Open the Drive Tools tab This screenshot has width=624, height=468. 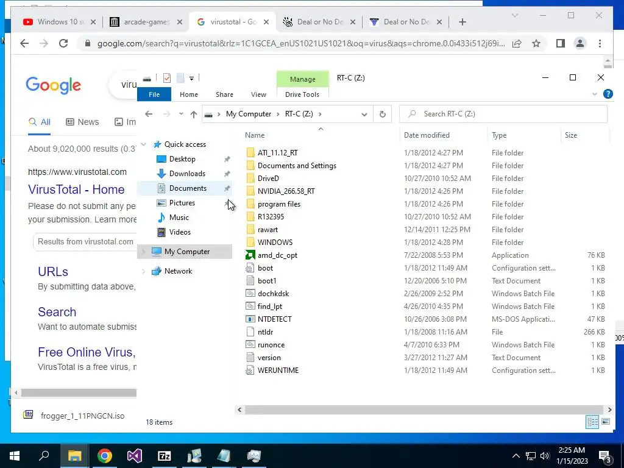point(302,94)
